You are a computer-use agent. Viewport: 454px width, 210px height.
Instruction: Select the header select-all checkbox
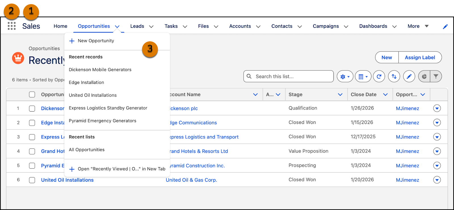coord(32,95)
